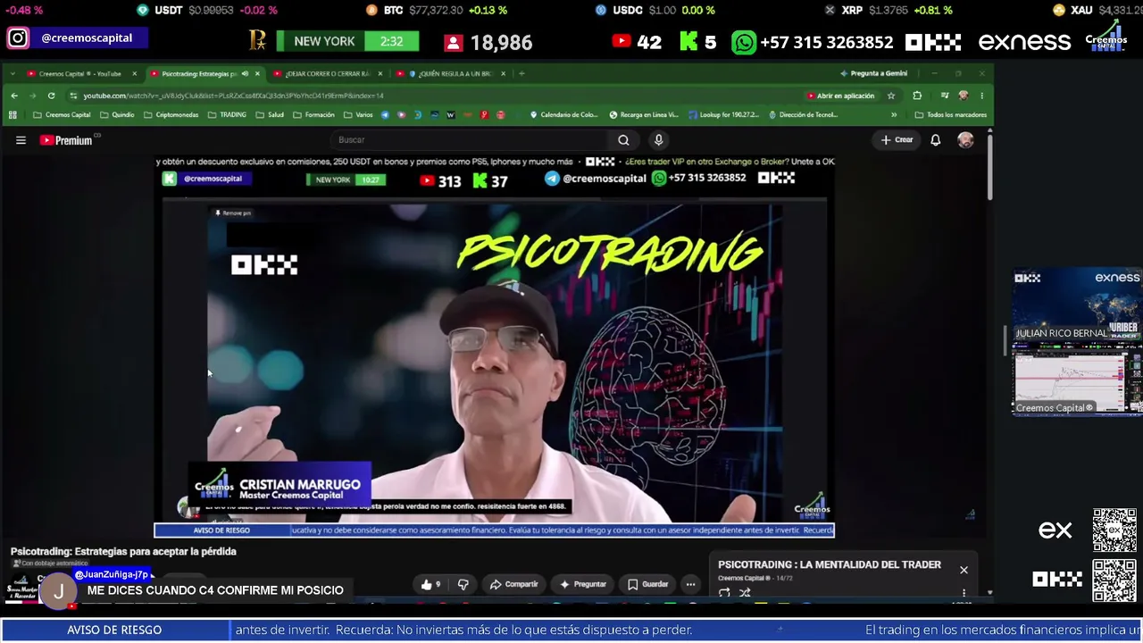Image resolution: width=1143 pixels, height=643 pixels.
Task: Close the ¿QUIÉN REGULA A UN BRO tab
Action: coord(504,73)
